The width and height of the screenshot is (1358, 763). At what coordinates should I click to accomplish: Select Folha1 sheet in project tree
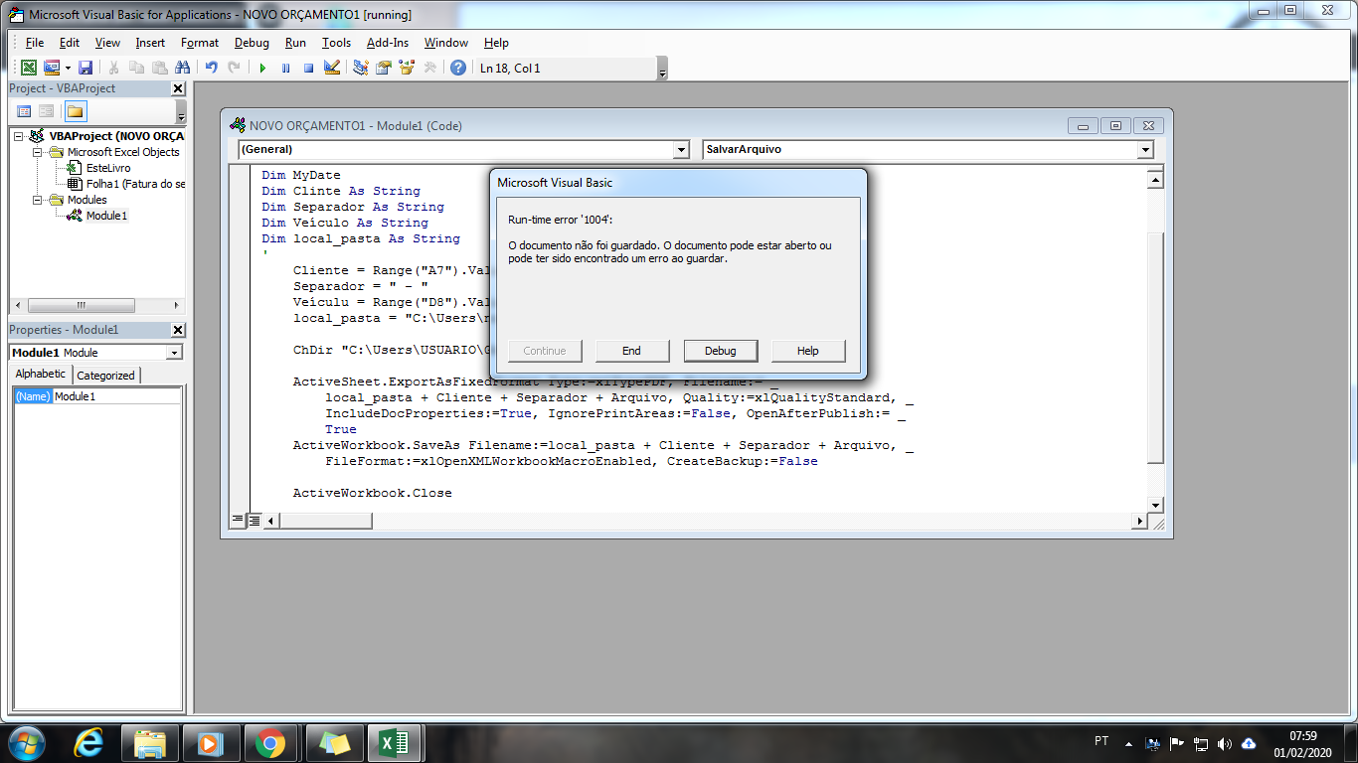pos(135,184)
